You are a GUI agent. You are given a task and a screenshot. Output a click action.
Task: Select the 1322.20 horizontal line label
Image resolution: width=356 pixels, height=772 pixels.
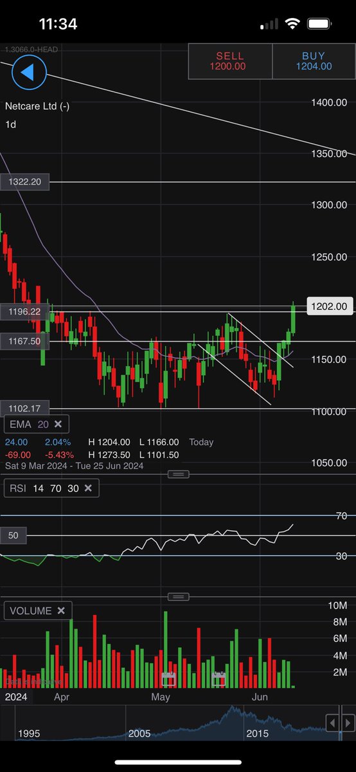(24, 182)
